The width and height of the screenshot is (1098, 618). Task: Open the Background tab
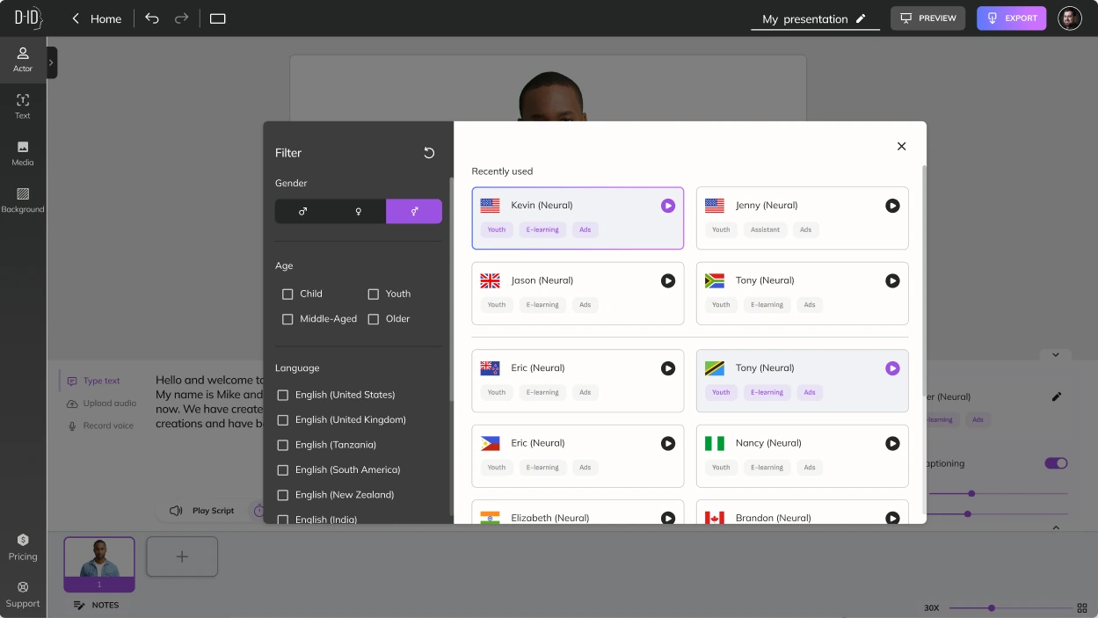click(23, 200)
